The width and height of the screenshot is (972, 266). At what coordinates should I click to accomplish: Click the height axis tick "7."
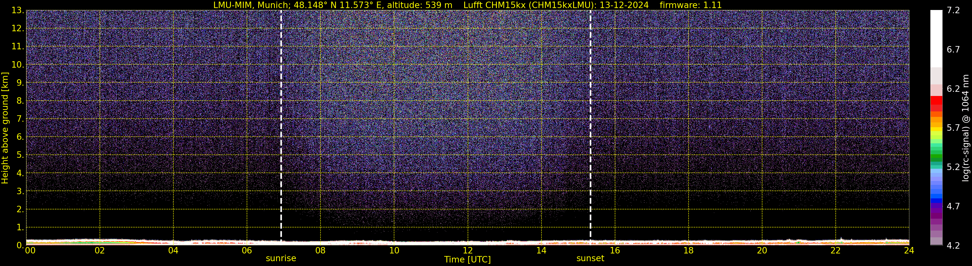(20, 119)
